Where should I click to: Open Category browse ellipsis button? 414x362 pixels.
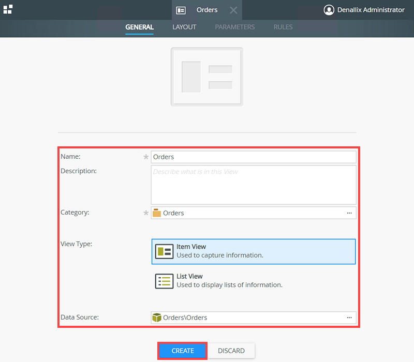[349, 213]
